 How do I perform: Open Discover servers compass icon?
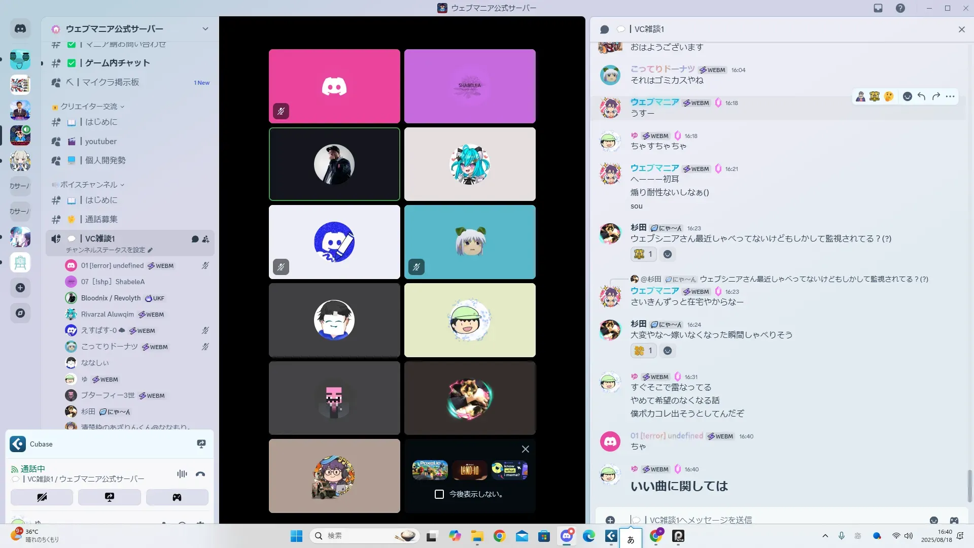pyautogui.click(x=20, y=313)
